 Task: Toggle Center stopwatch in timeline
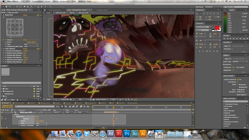point(19,121)
